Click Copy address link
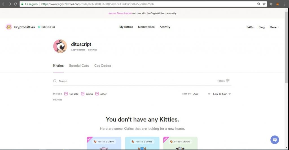Screen dimensions: 289x150 pyautogui.click(x=78, y=50)
